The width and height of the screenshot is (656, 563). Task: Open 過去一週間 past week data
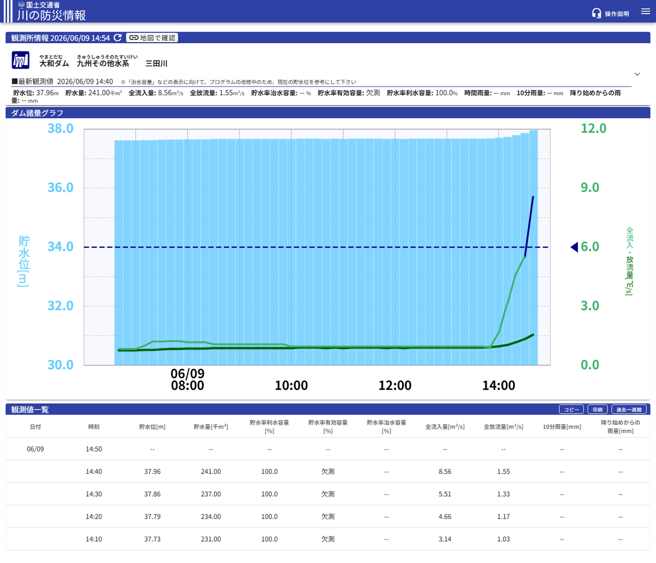[629, 409]
